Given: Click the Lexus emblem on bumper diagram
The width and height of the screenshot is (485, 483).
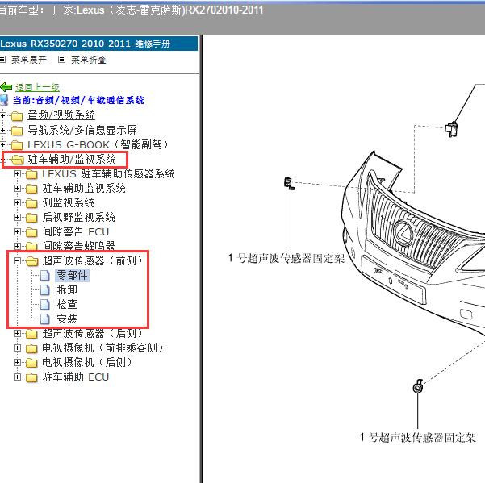Looking at the screenshot, I should coord(403,232).
